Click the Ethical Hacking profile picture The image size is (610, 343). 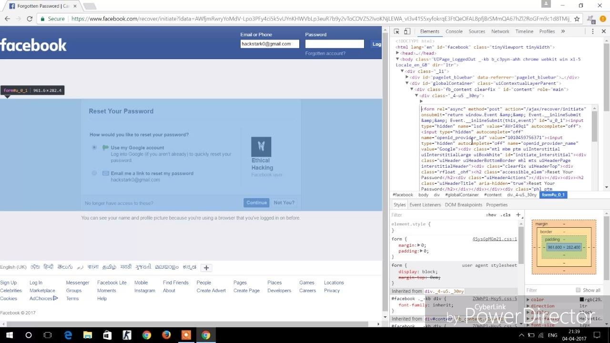(261, 147)
